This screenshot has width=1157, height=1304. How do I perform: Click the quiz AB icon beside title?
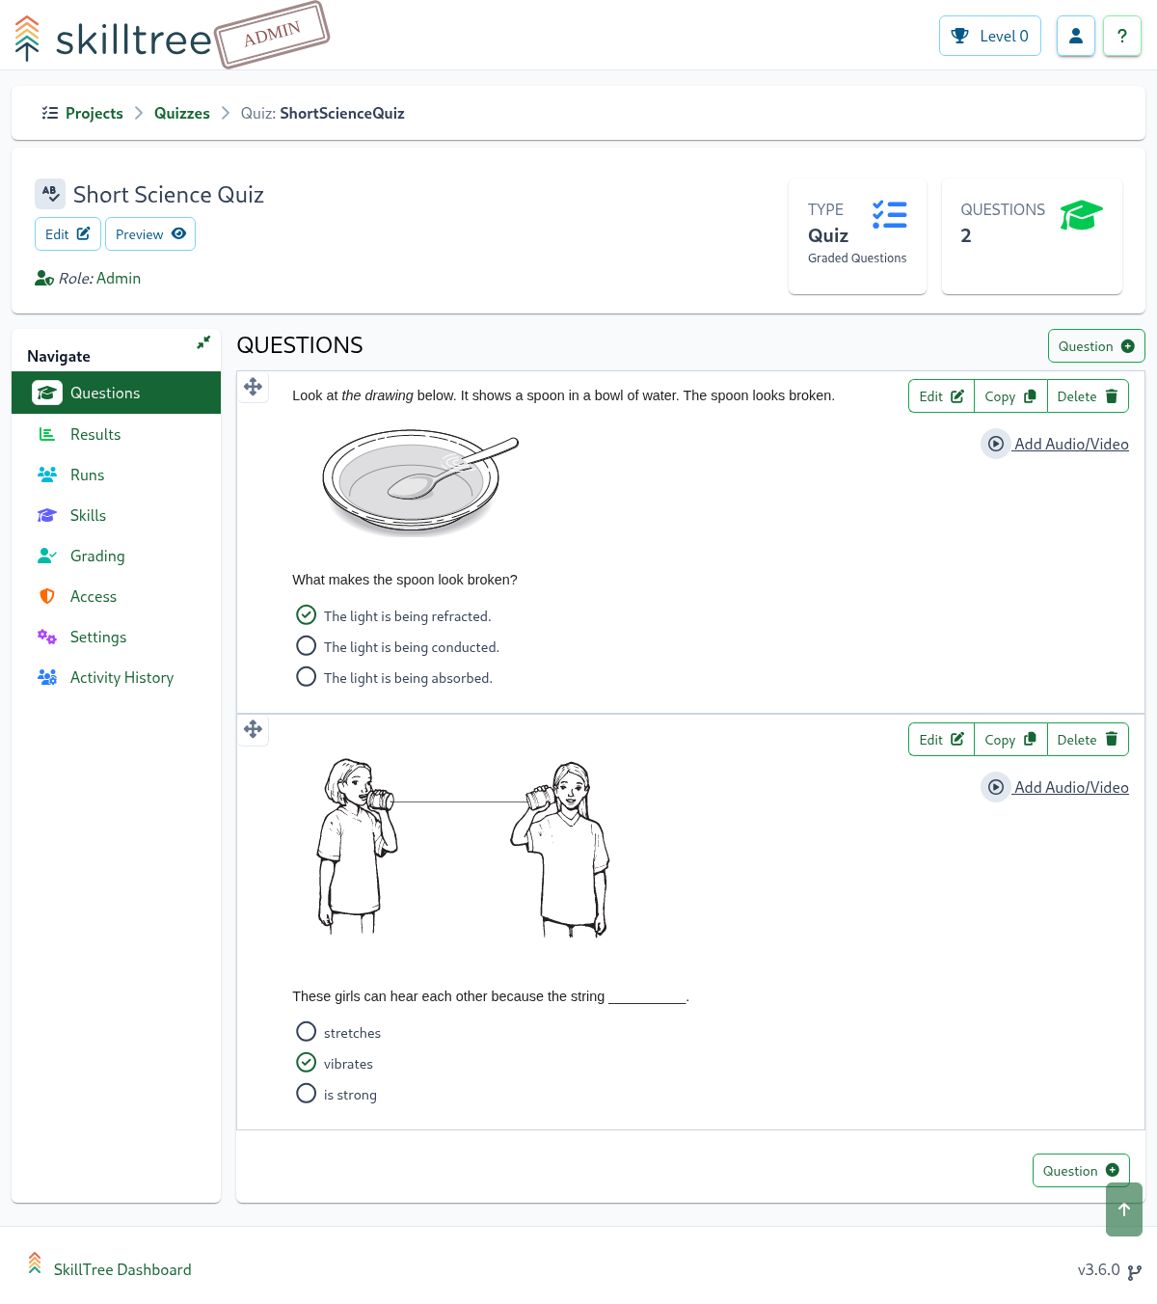[x=50, y=194]
